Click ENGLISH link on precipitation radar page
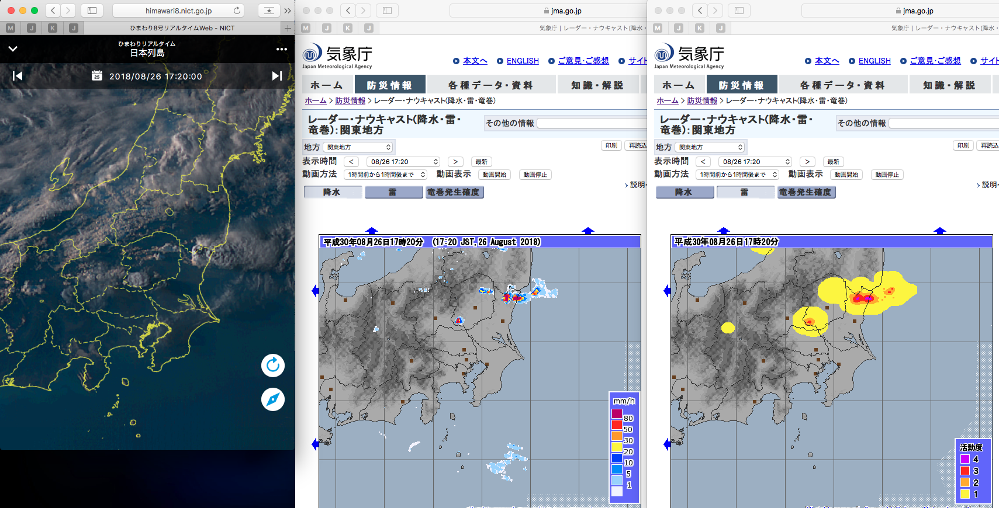Viewport: 999px width, 508px height. pos(522,61)
